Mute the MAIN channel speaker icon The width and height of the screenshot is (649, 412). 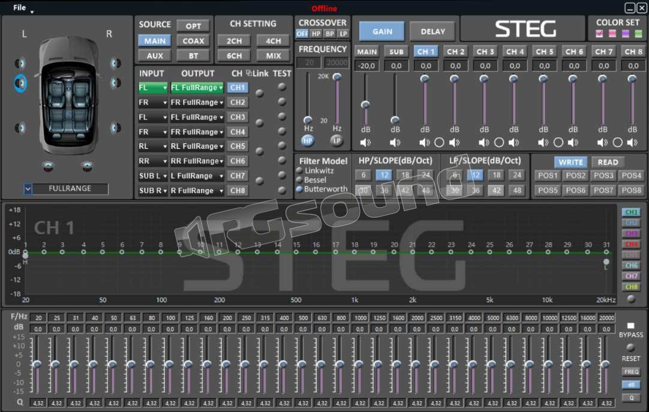pos(365,143)
